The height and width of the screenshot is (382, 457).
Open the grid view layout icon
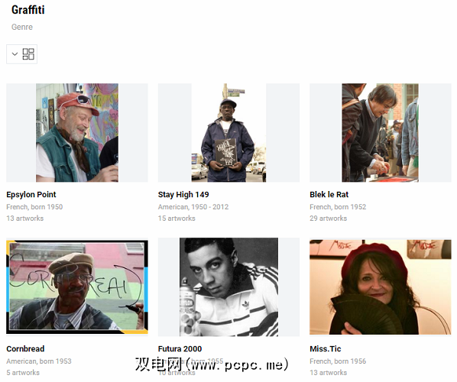[28, 54]
